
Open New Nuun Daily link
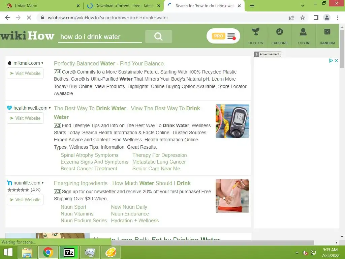coord(129,207)
